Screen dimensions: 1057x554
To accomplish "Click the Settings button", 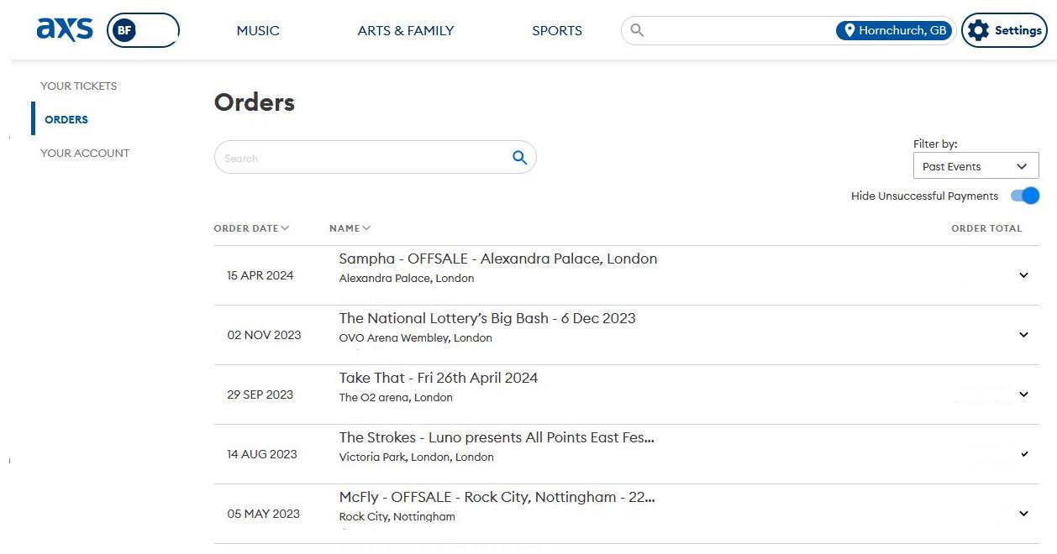I will [1004, 30].
